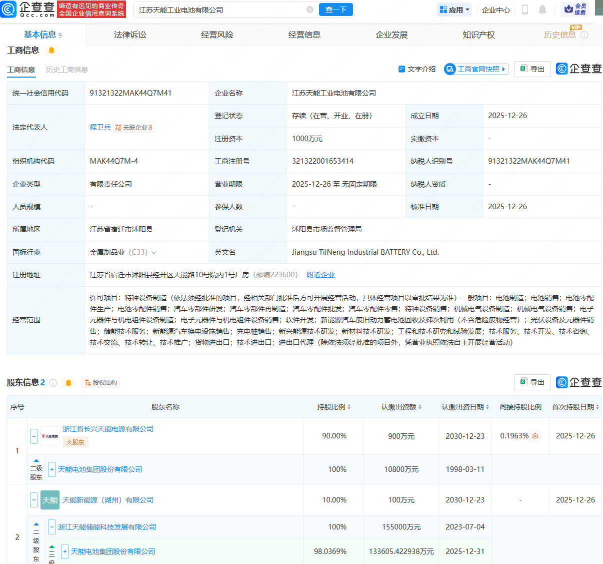
Task: Open info icon next to 股东信息
Action: click(53, 383)
